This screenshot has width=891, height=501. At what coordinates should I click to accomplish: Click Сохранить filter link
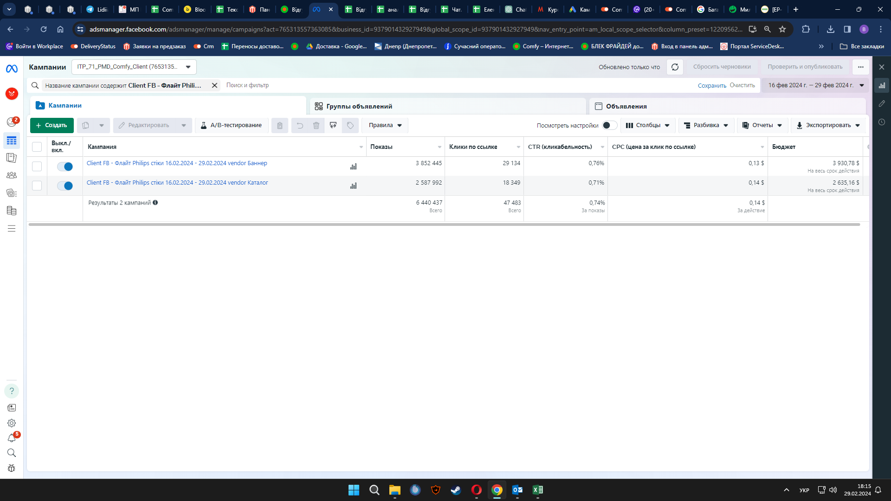pos(712,86)
